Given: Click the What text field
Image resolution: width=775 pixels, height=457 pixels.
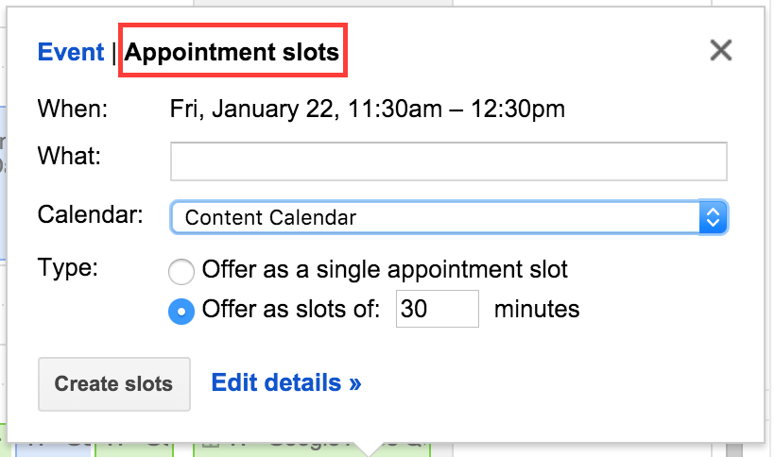Looking at the screenshot, I should (x=448, y=161).
